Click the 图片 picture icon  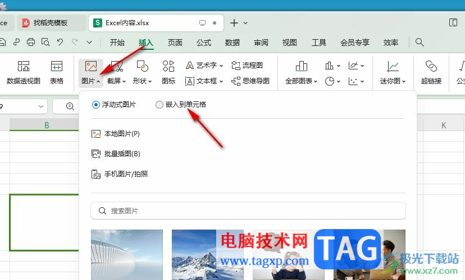pyautogui.click(x=91, y=66)
